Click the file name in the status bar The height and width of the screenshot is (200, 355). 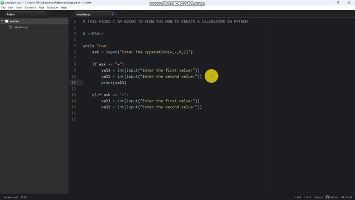tap(10, 197)
